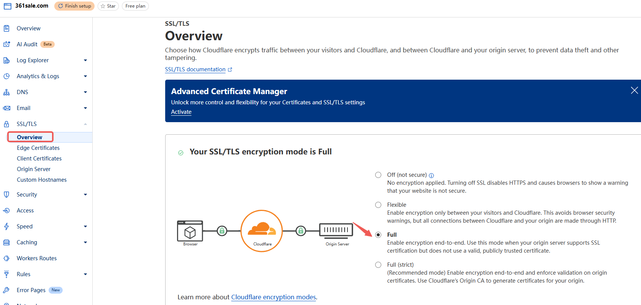The image size is (641, 305).
Task: Click the Finish setup button
Action: (74, 6)
